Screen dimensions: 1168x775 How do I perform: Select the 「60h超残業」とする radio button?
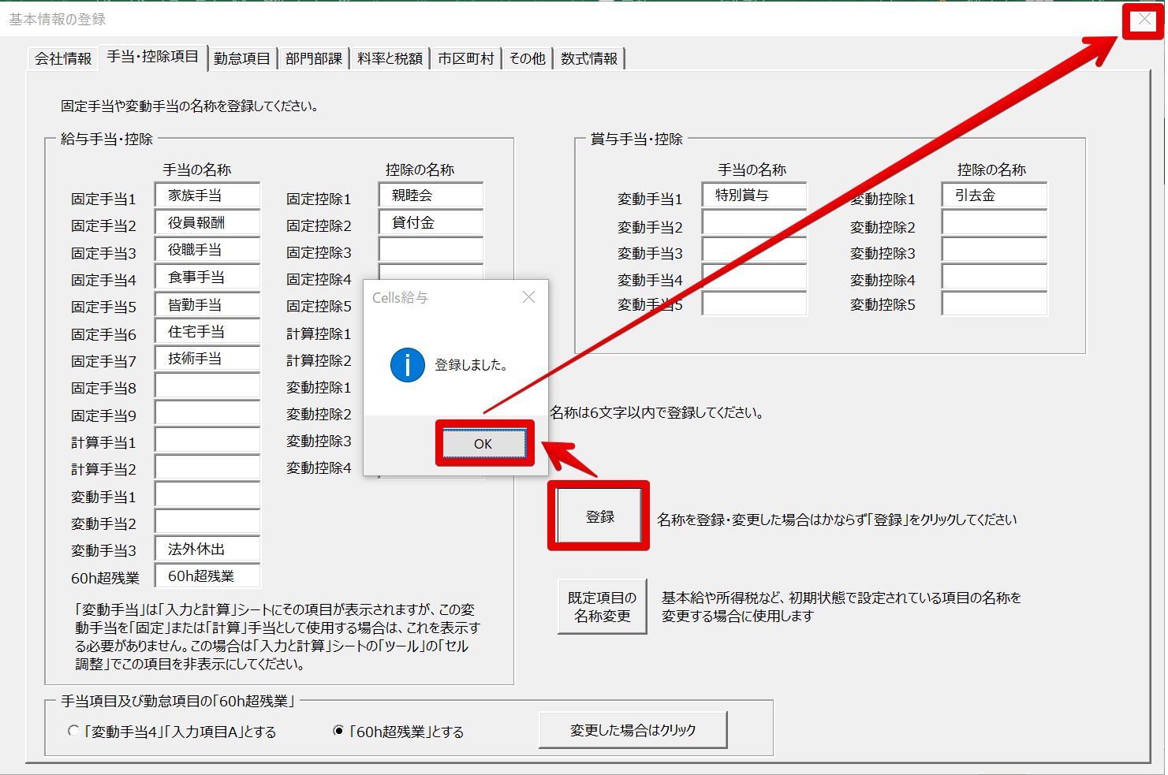[x=338, y=732]
